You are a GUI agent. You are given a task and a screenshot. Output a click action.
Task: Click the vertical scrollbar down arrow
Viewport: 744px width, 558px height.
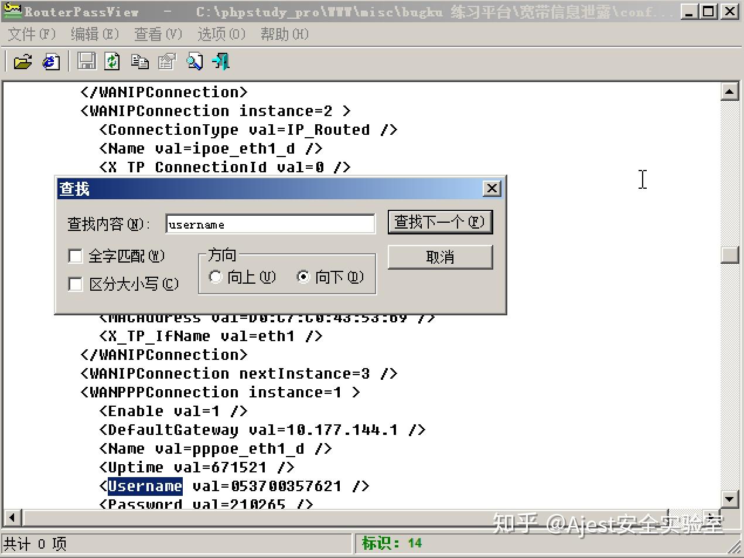point(729,499)
